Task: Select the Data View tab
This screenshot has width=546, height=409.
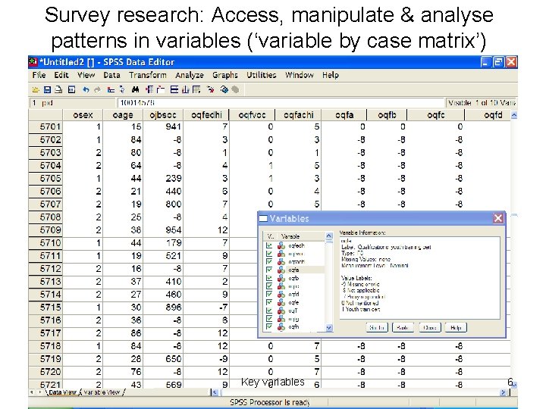Action: pos(62,392)
